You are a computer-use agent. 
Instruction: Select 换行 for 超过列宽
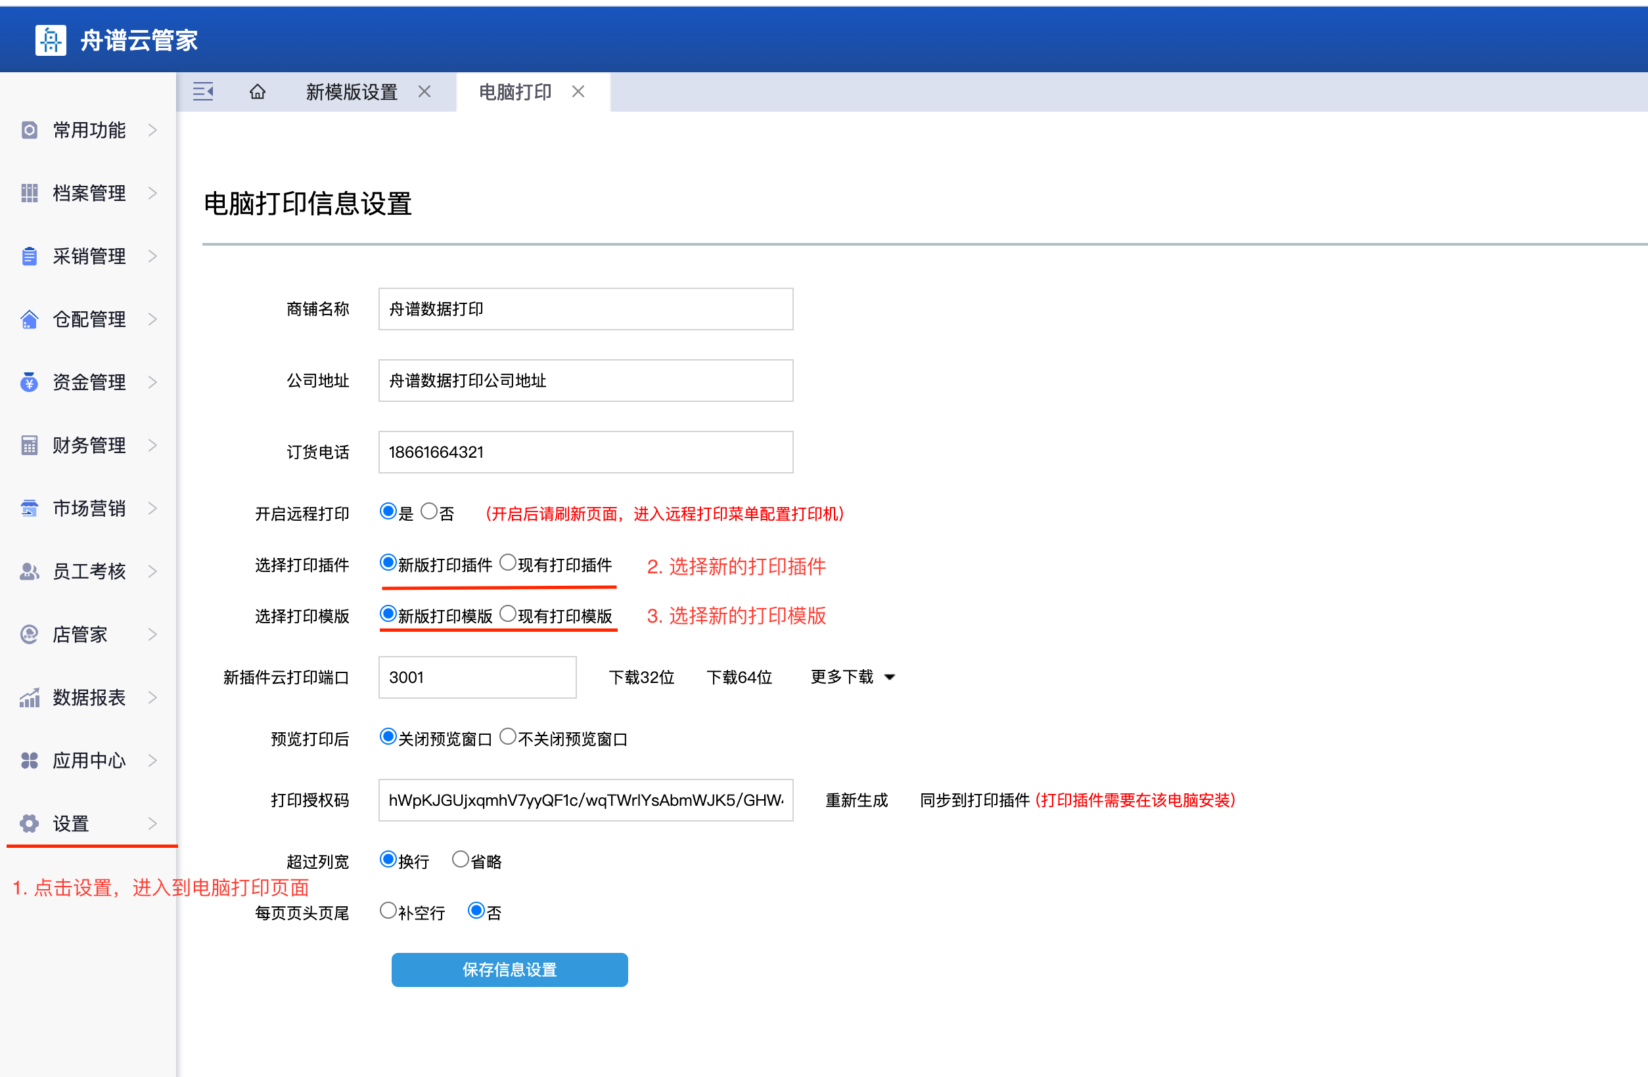point(388,860)
